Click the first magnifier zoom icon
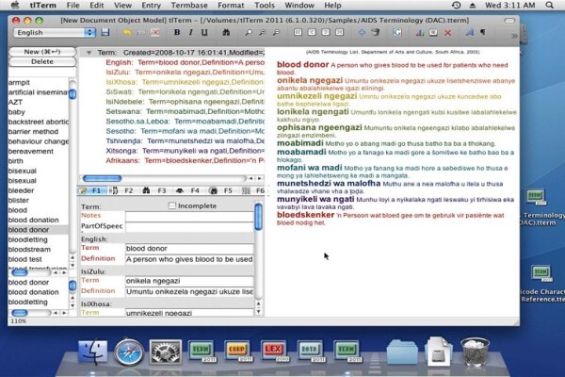 click(249, 32)
